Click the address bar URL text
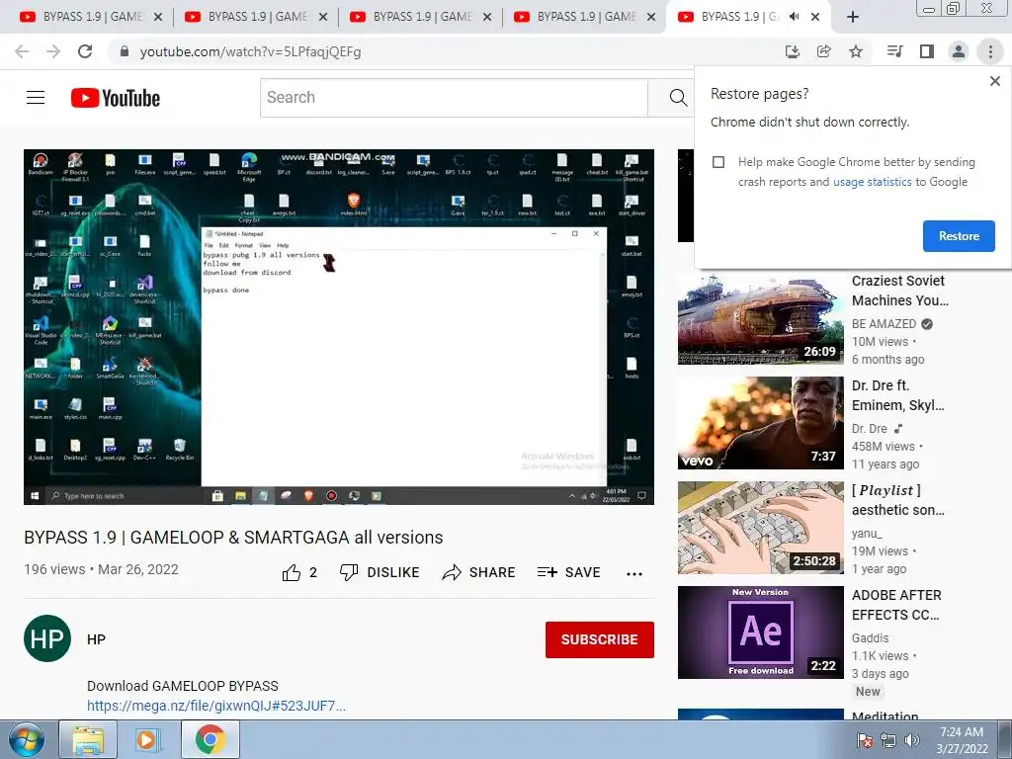This screenshot has width=1012, height=759. coord(250,51)
